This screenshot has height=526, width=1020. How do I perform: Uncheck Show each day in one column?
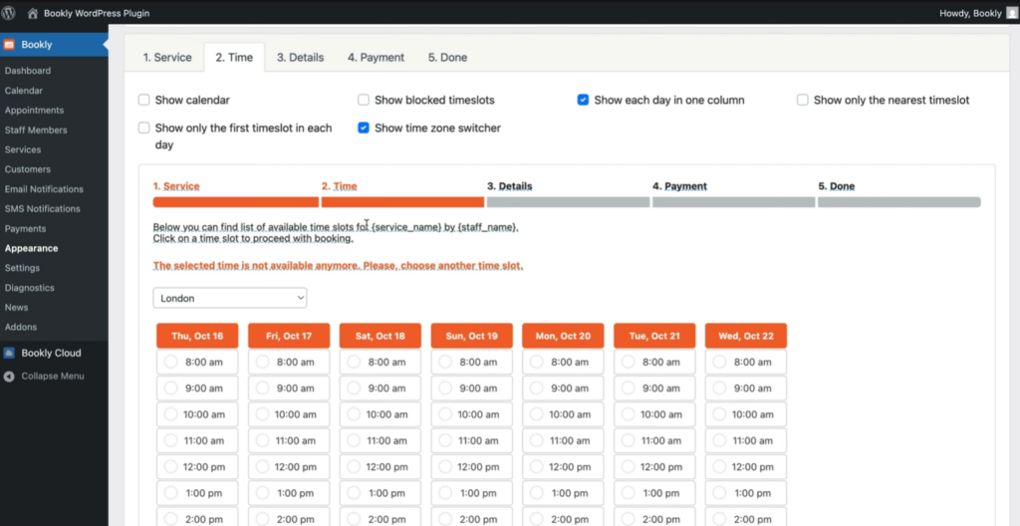pos(583,101)
